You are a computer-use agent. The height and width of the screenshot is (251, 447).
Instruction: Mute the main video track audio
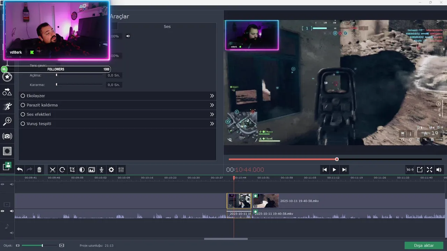click(x=12, y=211)
